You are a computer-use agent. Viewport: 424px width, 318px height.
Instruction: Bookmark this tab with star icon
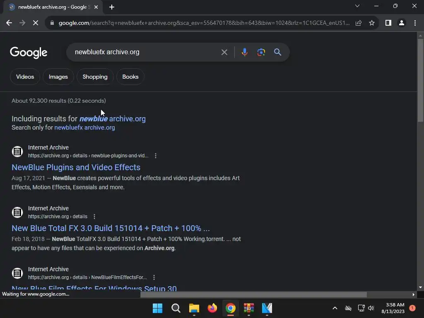point(372,23)
